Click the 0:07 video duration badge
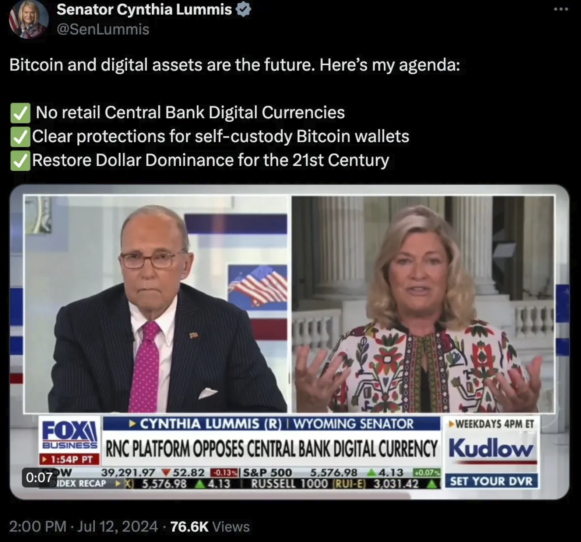This screenshot has width=581, height=542. pos(39,477)
